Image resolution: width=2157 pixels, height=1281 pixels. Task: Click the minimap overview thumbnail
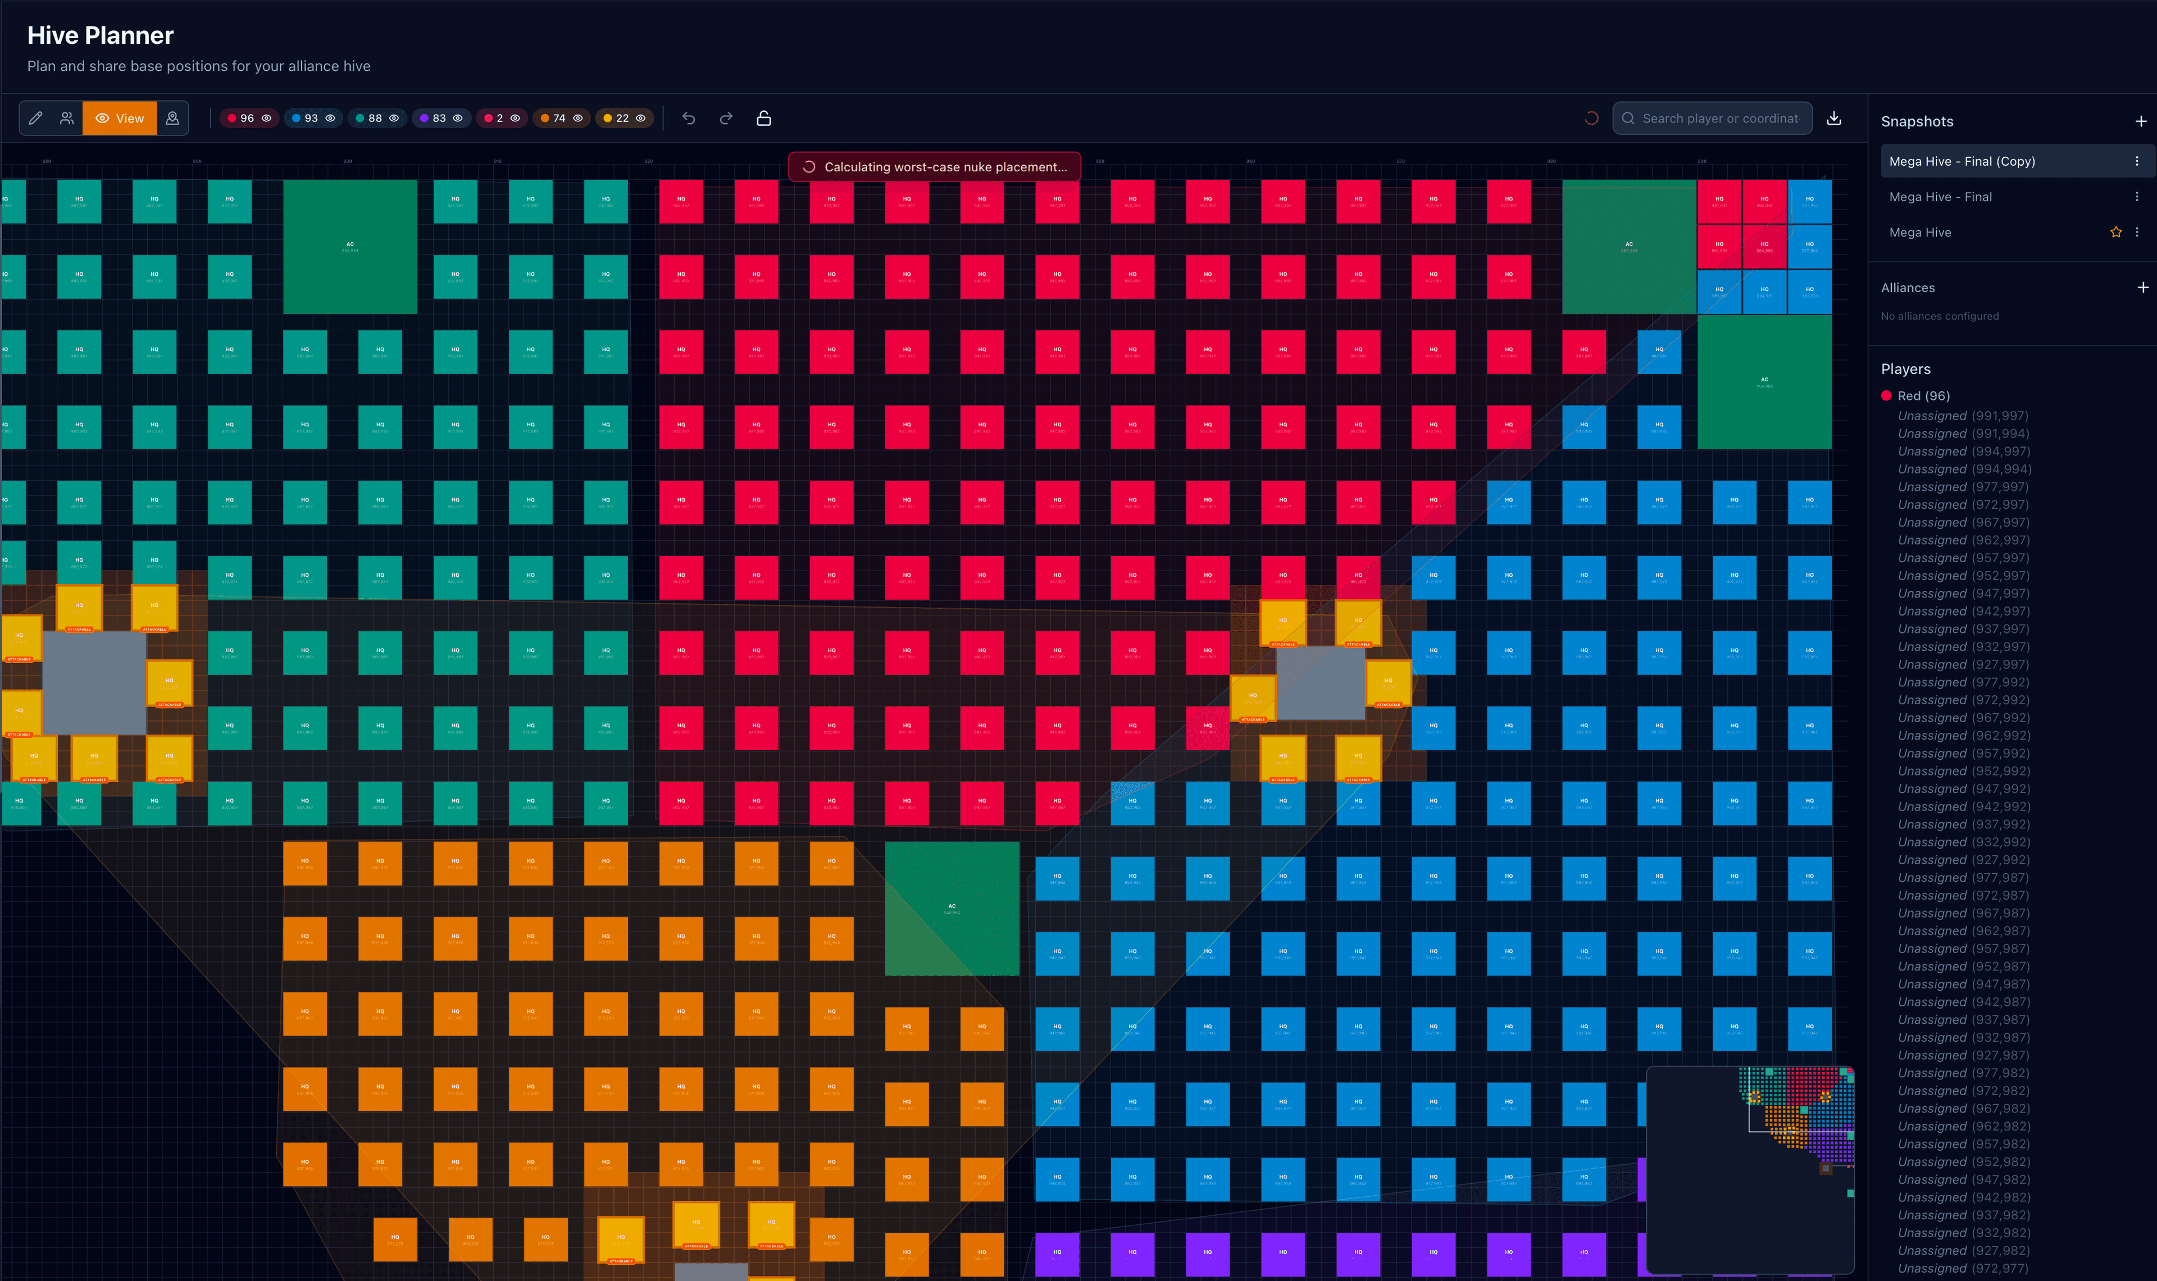(1750, 1170)
